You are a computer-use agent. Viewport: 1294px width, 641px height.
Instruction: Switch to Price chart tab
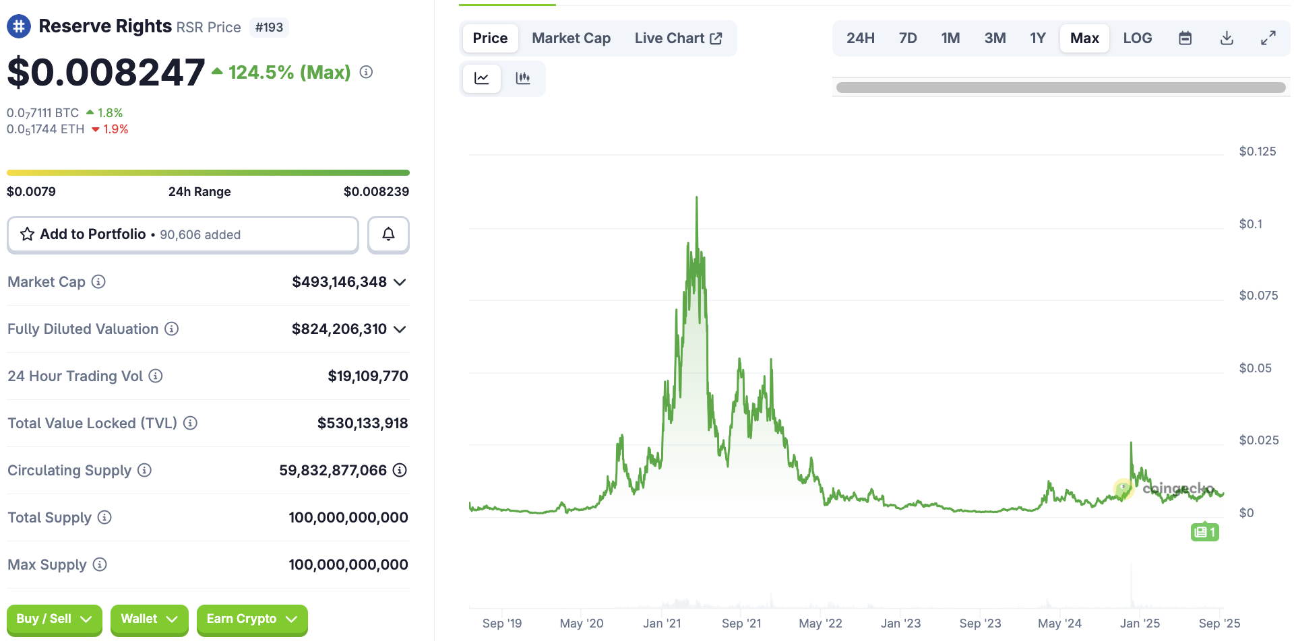(x=490, y=38)
